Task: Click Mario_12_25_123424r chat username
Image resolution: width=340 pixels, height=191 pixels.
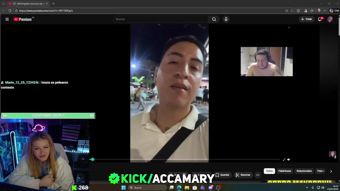Action: tap(22, 83)
